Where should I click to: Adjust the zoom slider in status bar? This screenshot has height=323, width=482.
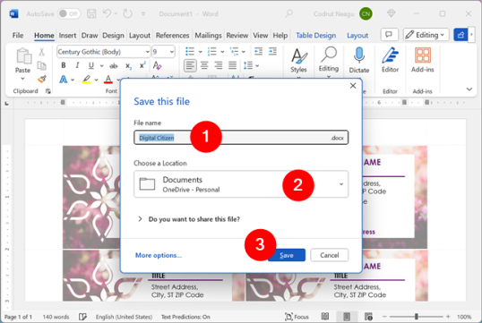coord(417,316)
